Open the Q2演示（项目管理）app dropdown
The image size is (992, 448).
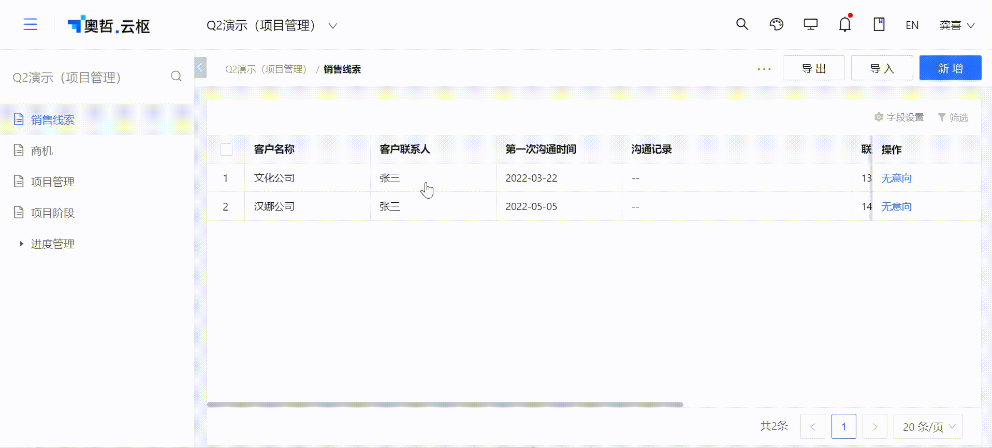[x=272, y=25]
